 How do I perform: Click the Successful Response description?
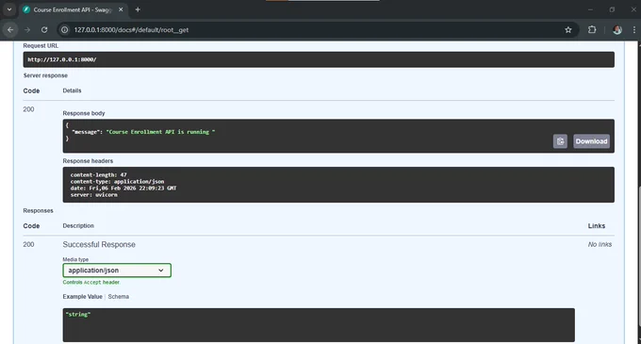click(99, 244)
